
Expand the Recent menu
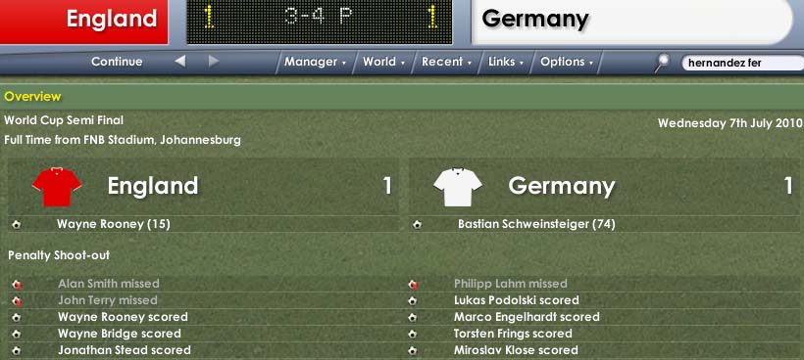[446, 62]
